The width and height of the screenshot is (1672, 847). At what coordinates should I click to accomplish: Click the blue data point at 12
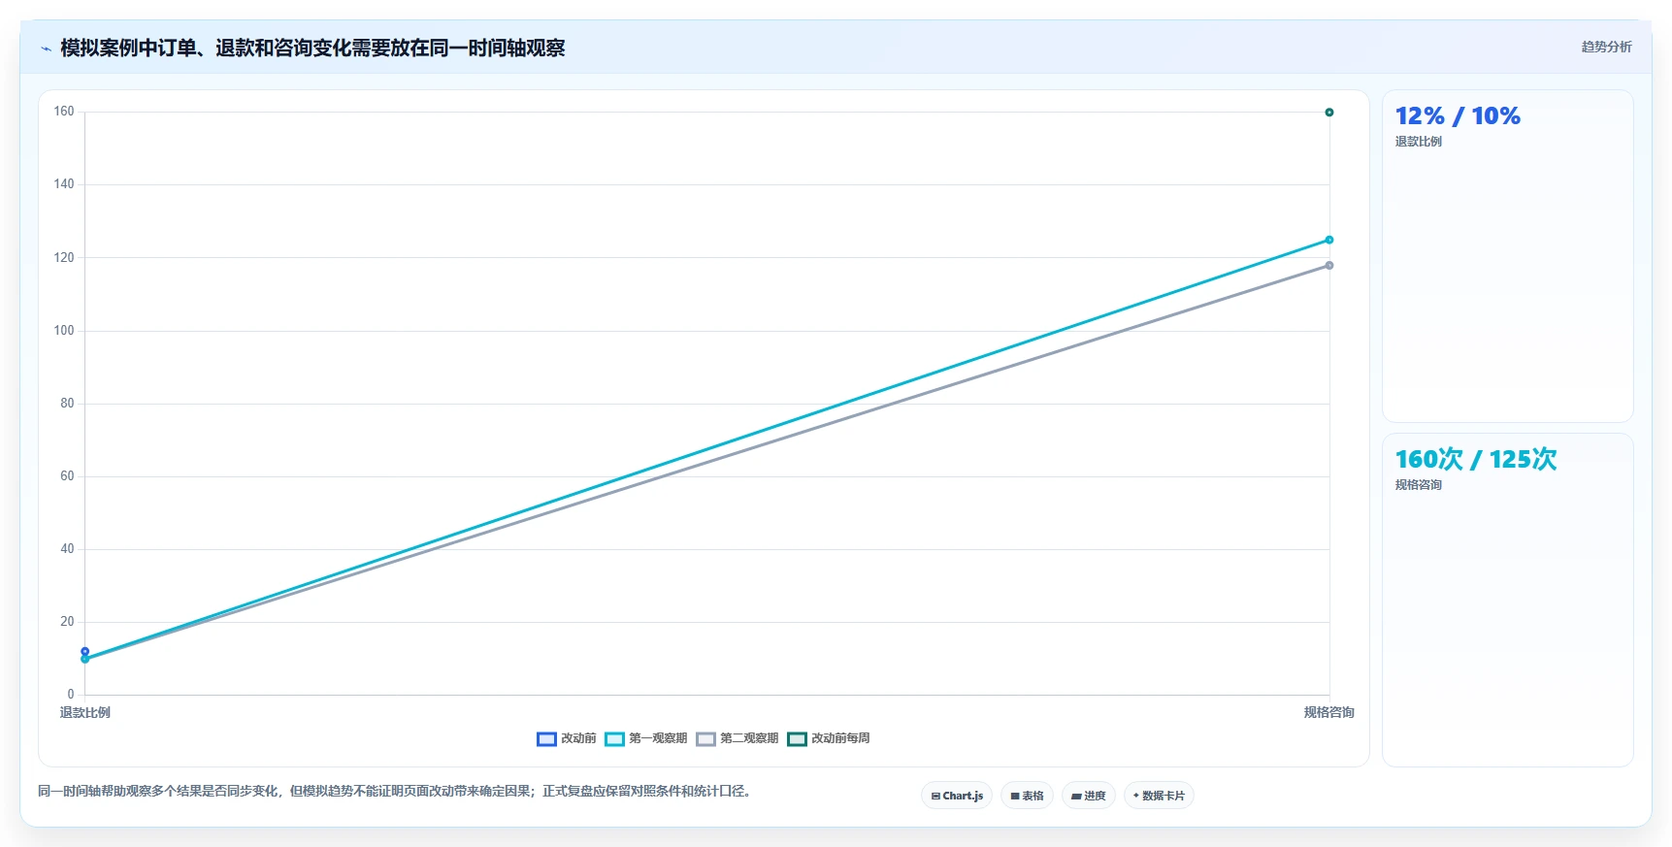(x=85, y=652)
